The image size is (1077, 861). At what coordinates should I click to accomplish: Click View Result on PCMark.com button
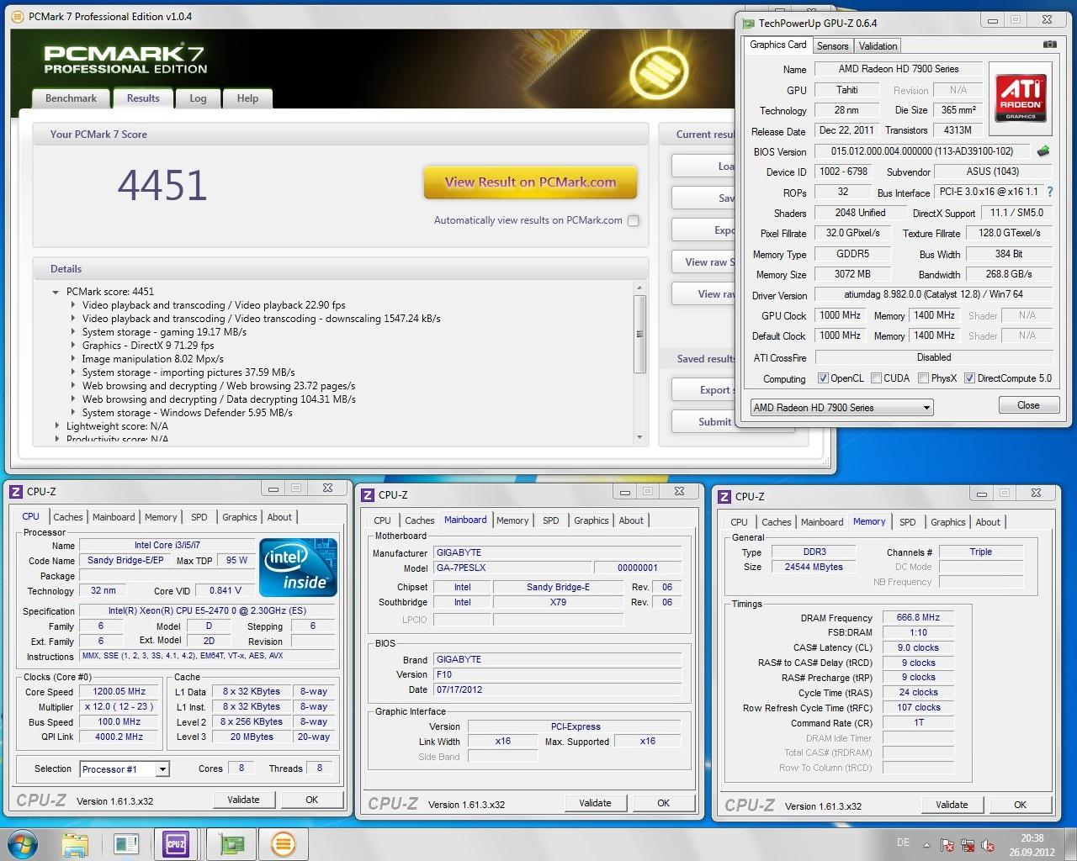pyautogui.click(x=530, y=182)
